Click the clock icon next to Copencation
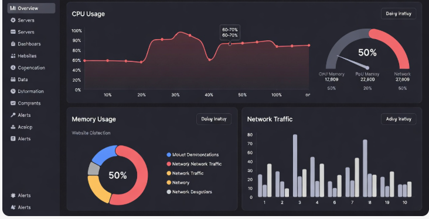This screenshot has width=429, height=219. tap(13, 68)
